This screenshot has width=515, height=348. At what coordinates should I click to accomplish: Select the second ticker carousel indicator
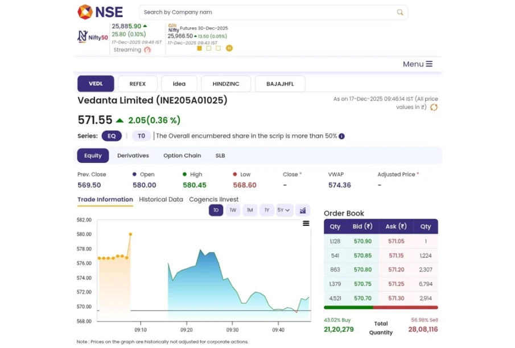(x=209, y=48)
